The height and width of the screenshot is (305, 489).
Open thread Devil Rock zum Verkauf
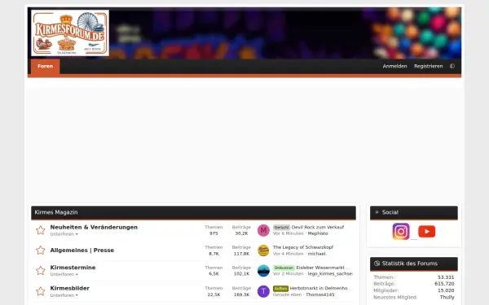click(x=318, y=227)
